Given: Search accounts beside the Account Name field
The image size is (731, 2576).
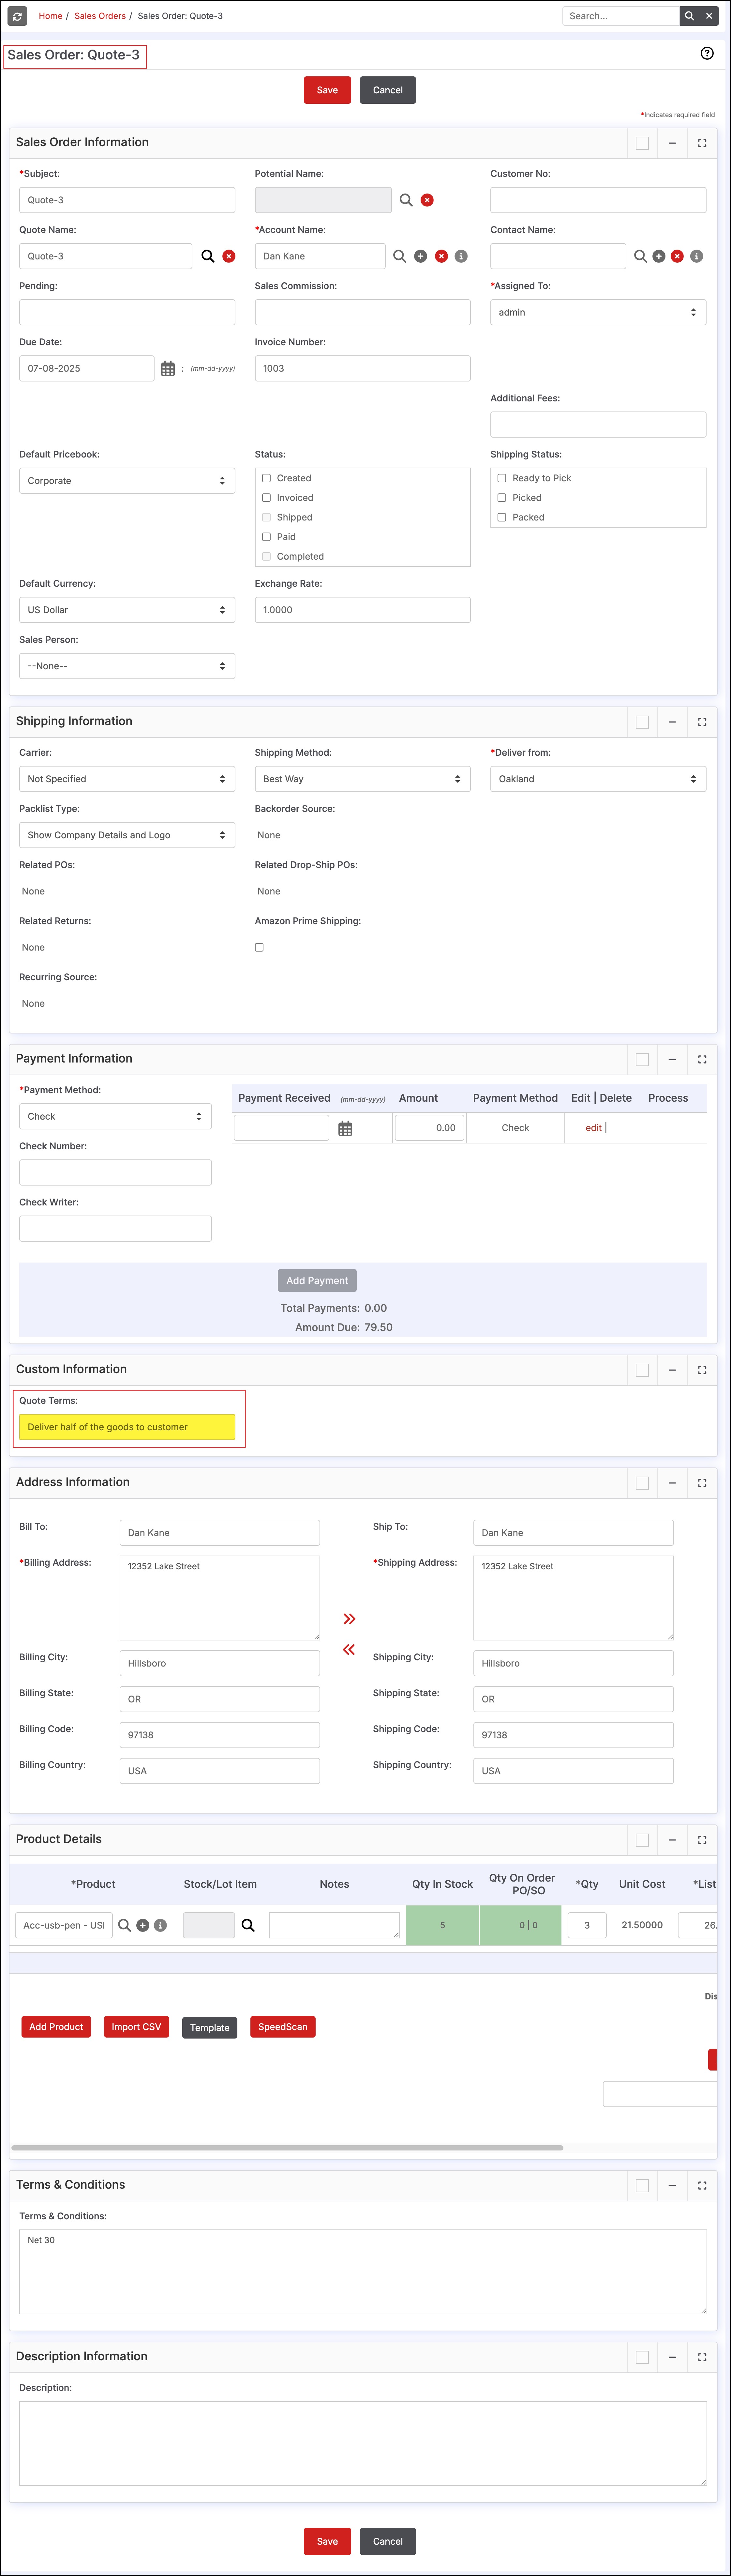Looking at the screenshot, I should pyautogui.click(x=399, y=256).
